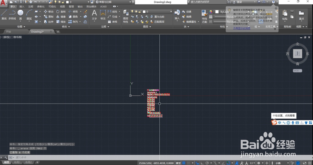
Task: Click the Open file icon in quick access toolbar
Action: pyautogui.click(x=16, y=2)
